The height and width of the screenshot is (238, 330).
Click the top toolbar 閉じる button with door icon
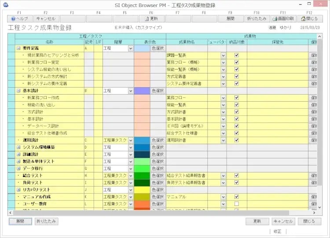click(308, 19)
